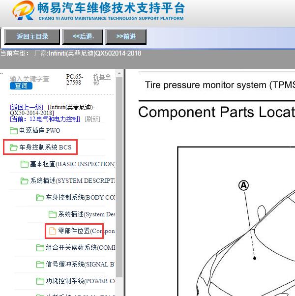Expand 组合开关读数系统(COMBI) node
The width and height of the screenshot is (295, 296).
pyautogui.click(x=81, y=247)
